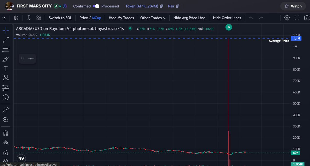Toggle lock all drawing tools
310x166 pixels.
point(6,152)
